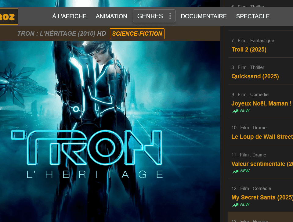
Task: Click the TRON movie poster
Action: 110,131
